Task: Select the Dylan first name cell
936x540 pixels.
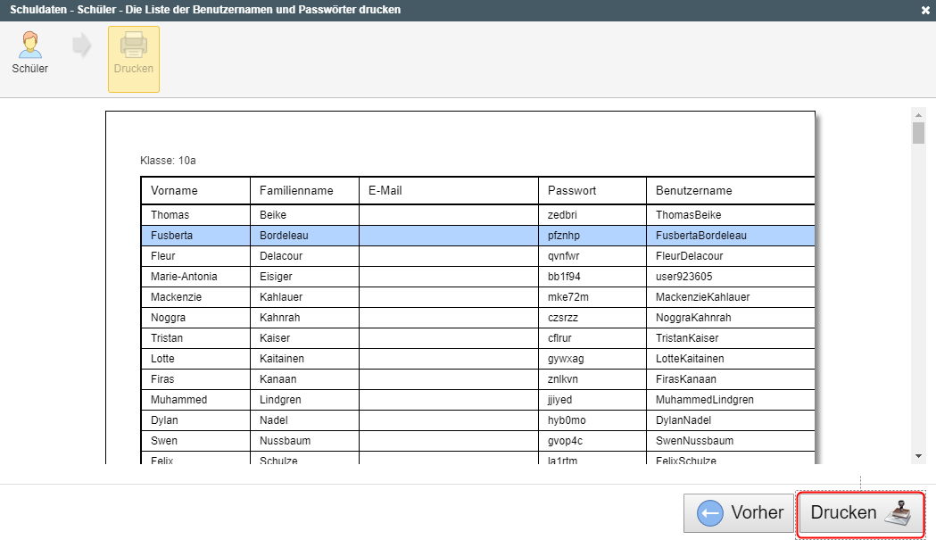Action: [x=195, y=420]
